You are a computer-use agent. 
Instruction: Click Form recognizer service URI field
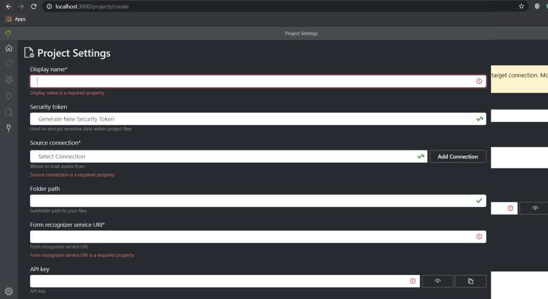[x=252, y=236]
